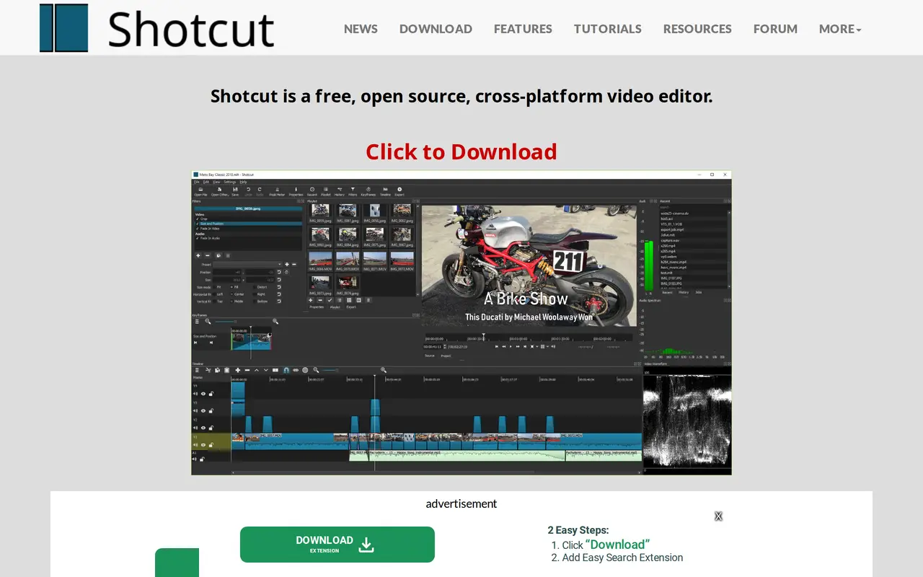Click green DOWNLOAD EXTENSION ad button
Viewport: 923px width, 577px height.
click(337, 545)
